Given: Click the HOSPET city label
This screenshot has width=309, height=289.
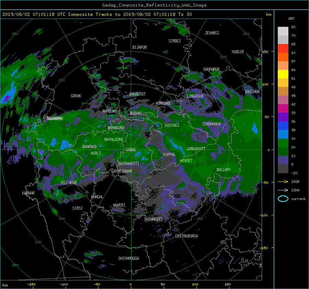Looking at the screenshot, I should (186, 161).
